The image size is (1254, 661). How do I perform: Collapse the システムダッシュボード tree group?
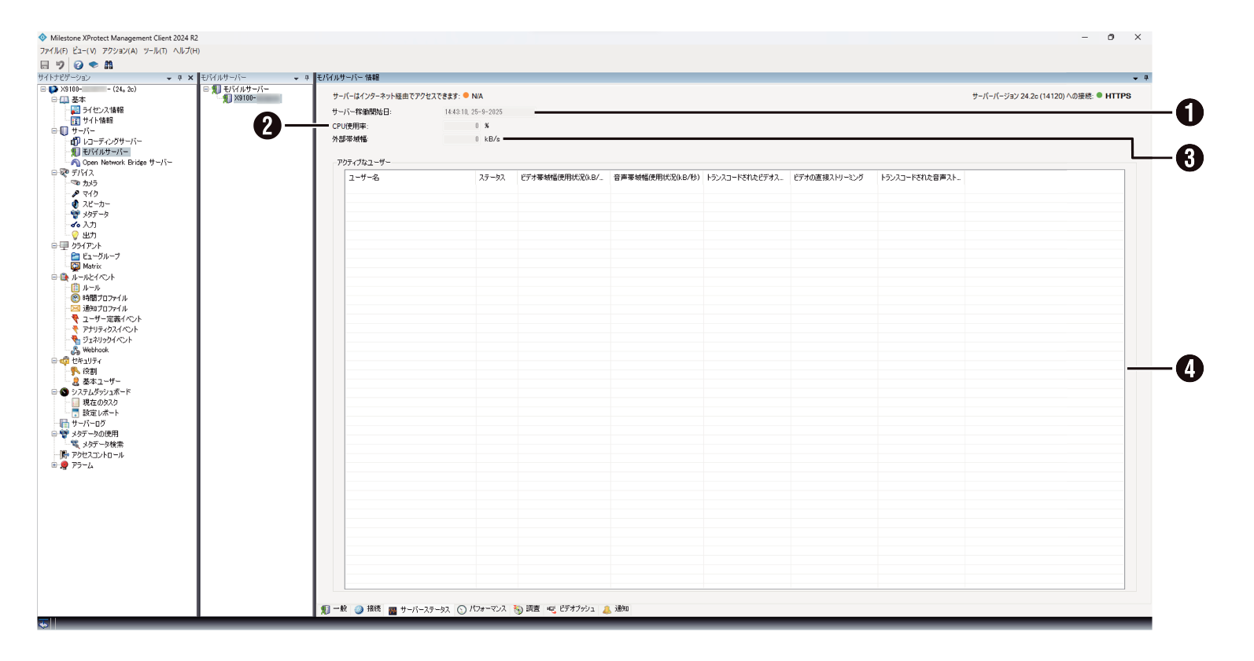(54, 392)
